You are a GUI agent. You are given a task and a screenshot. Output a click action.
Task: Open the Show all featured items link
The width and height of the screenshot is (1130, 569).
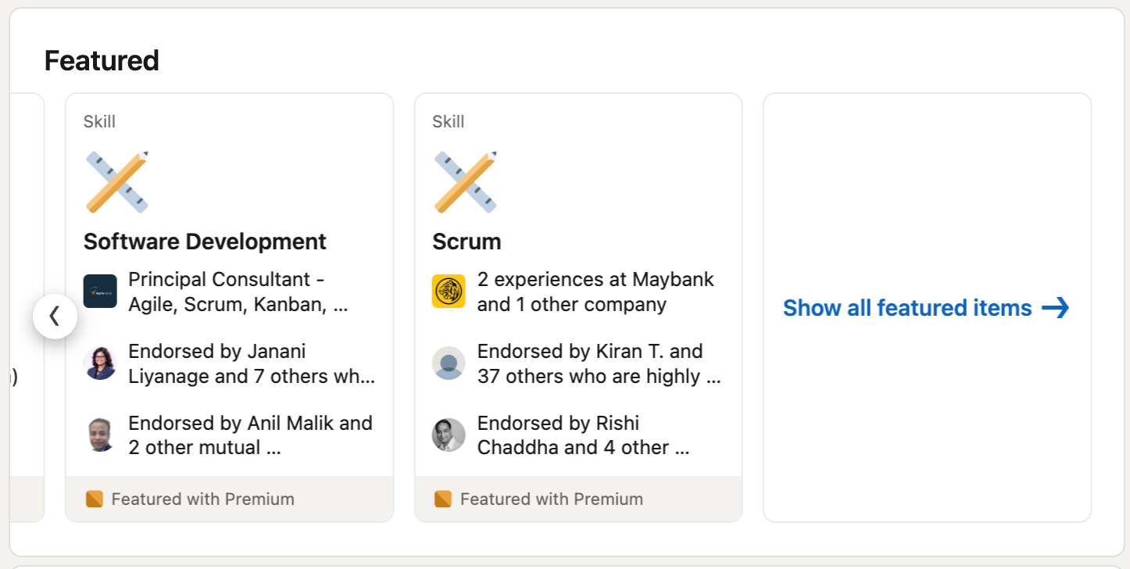pos(907,308)
